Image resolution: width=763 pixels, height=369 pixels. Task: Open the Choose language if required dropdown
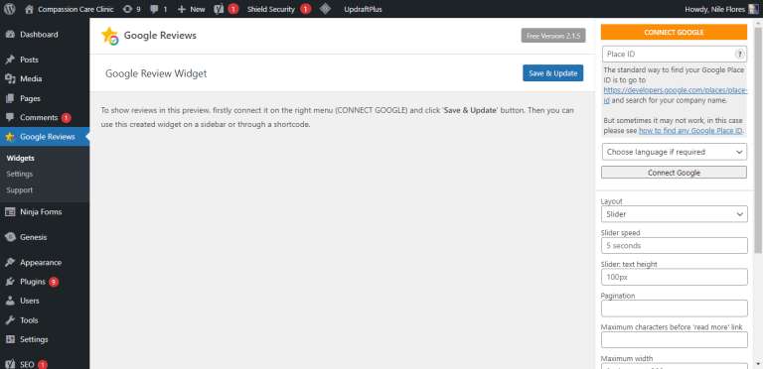click(x=674, y=152)
